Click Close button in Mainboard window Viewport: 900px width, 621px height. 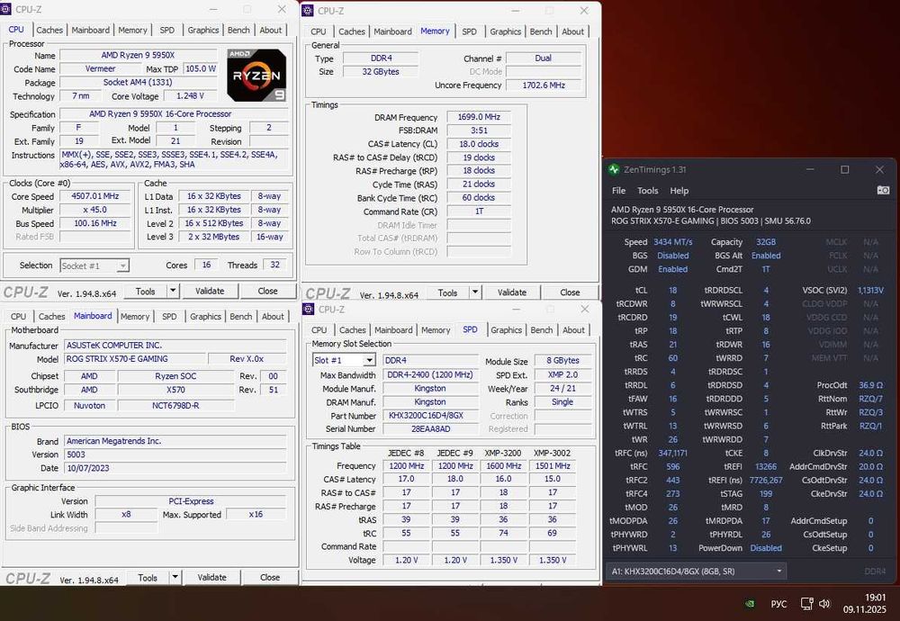coord(270,578)
